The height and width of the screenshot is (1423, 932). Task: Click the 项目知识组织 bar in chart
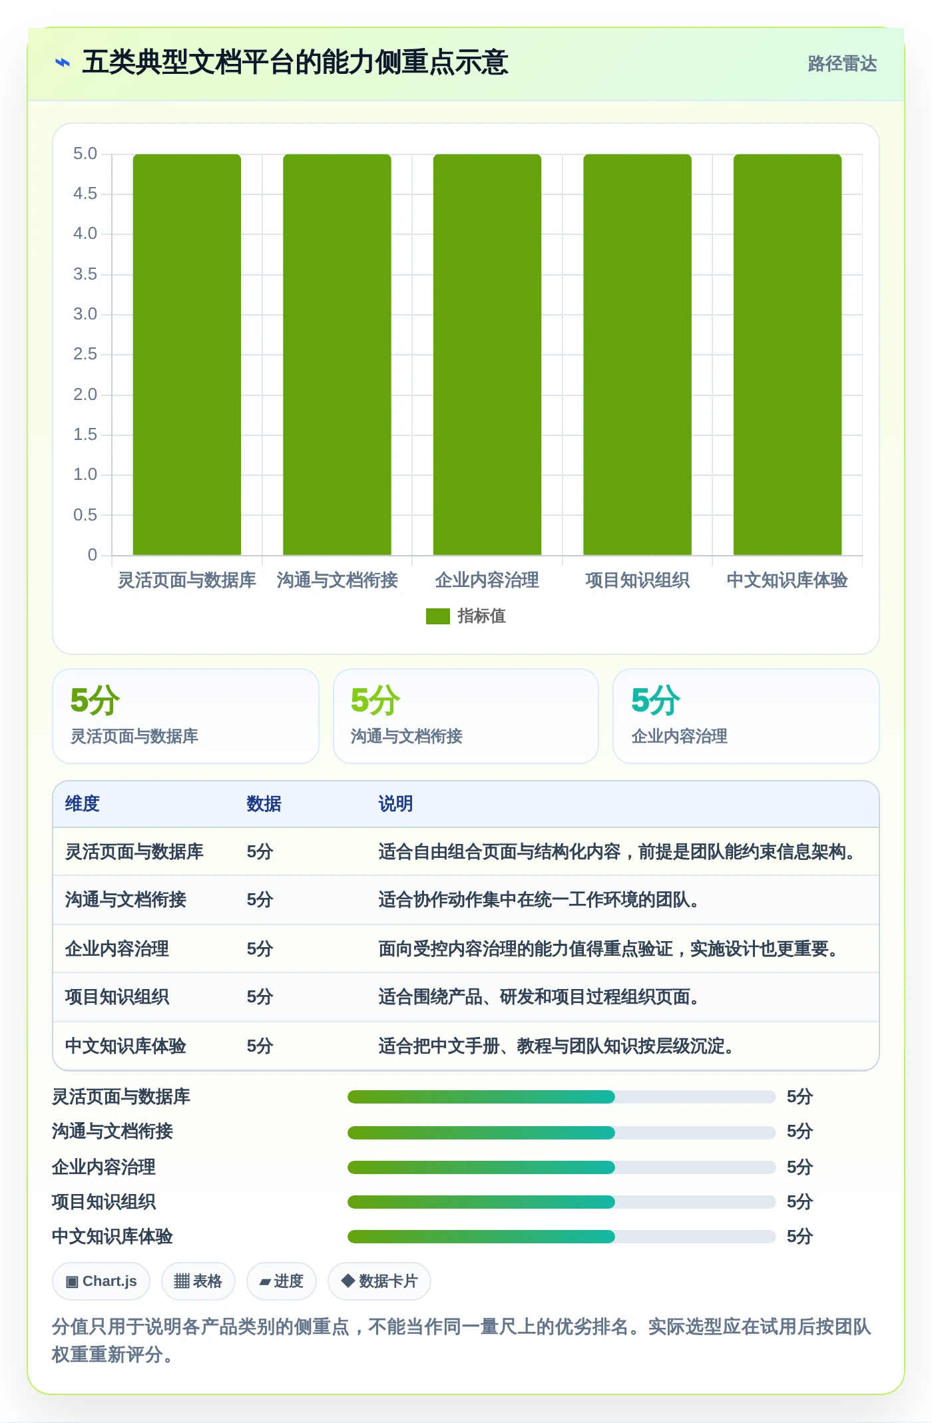pyautogui.click(x=637, y=354)
